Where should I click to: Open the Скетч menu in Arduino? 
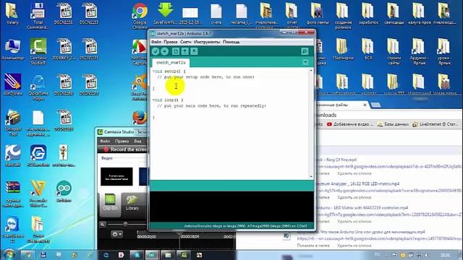pos(186,42)
